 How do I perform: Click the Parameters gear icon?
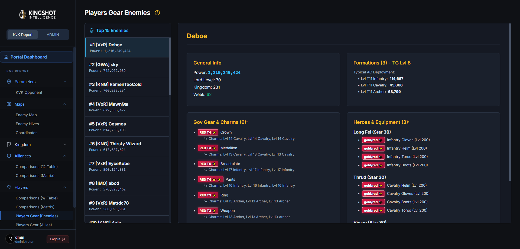coord(9,82)
